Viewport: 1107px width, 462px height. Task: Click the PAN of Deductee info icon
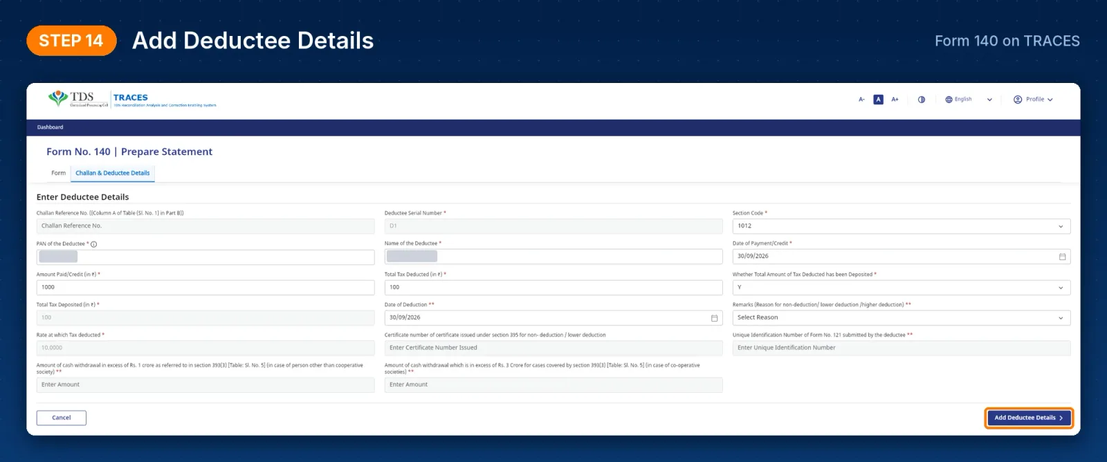pyautogui.click(x=94, y=244)
